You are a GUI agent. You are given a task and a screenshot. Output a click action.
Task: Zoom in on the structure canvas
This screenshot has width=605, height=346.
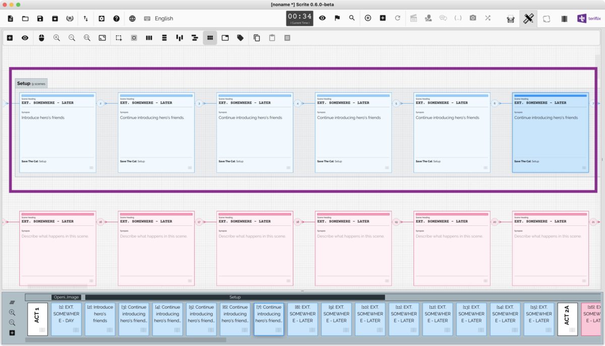pyautogui.click(x=56, y=38)
